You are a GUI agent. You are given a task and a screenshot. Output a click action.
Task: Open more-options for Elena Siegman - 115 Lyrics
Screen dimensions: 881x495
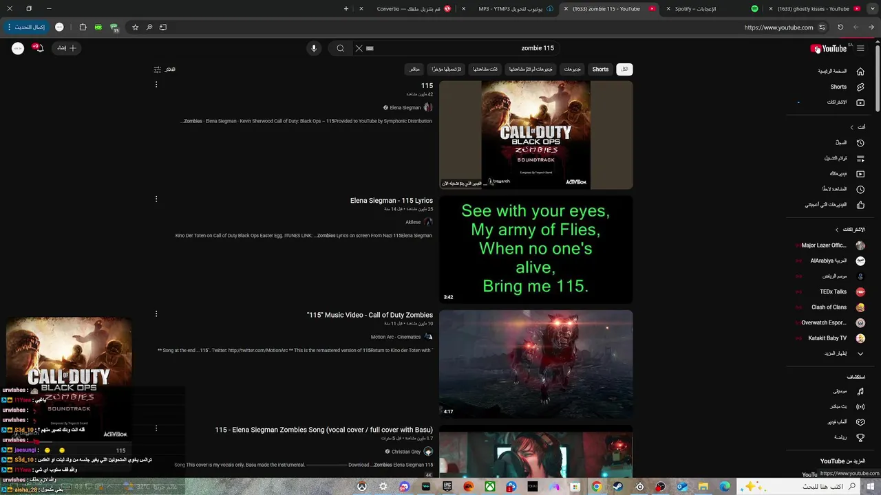pos(156,199)
